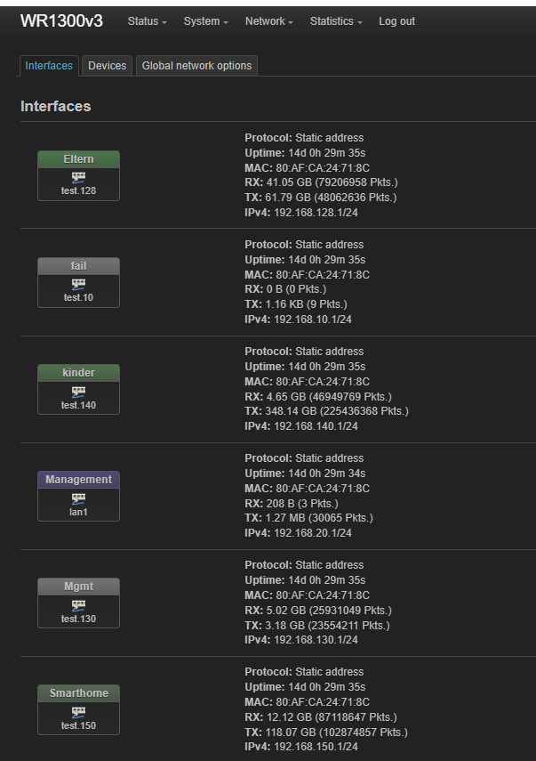536x761 pixels.
Task: Click the Management lan1 port icon
Action: point(78,498)
